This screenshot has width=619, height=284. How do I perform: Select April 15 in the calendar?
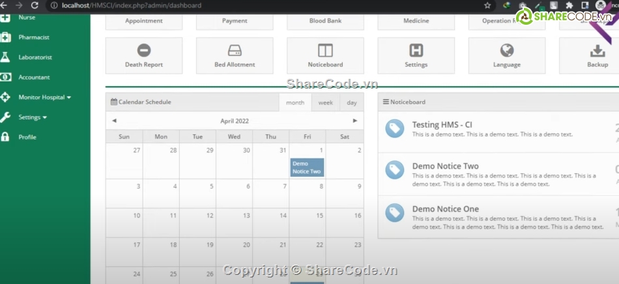click(x=307, y=223)
